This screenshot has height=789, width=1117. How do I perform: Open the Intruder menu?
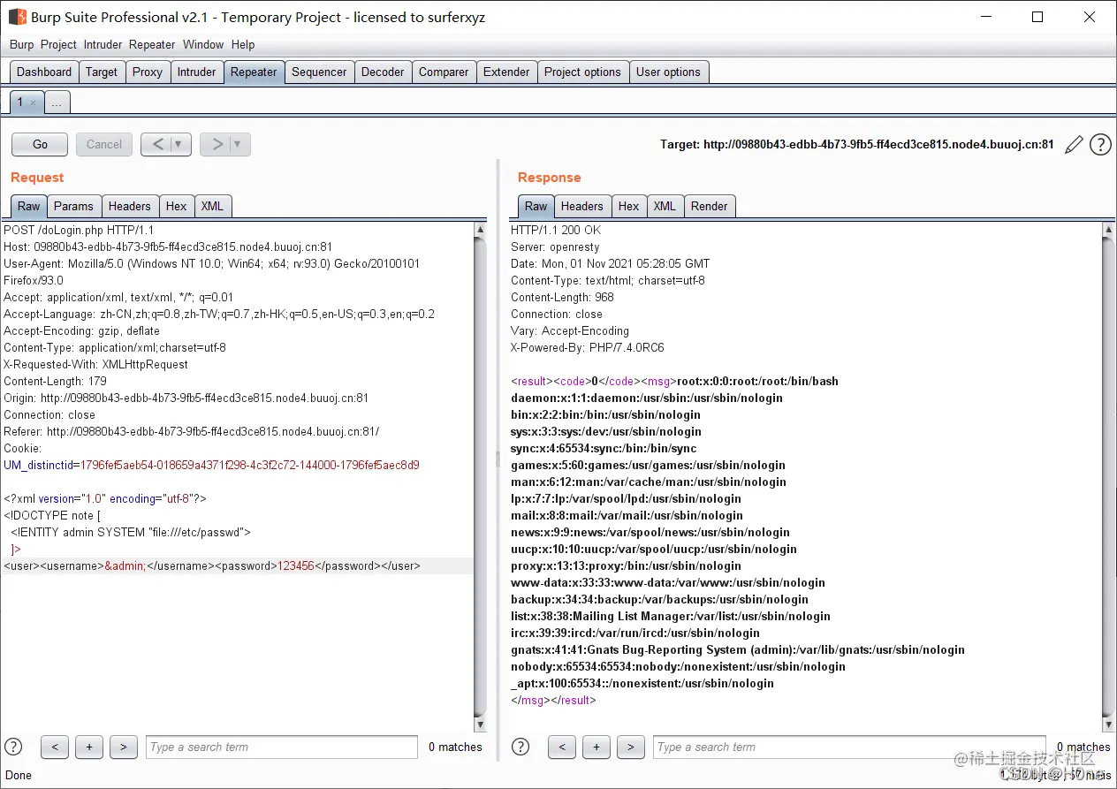pos(103,44)
